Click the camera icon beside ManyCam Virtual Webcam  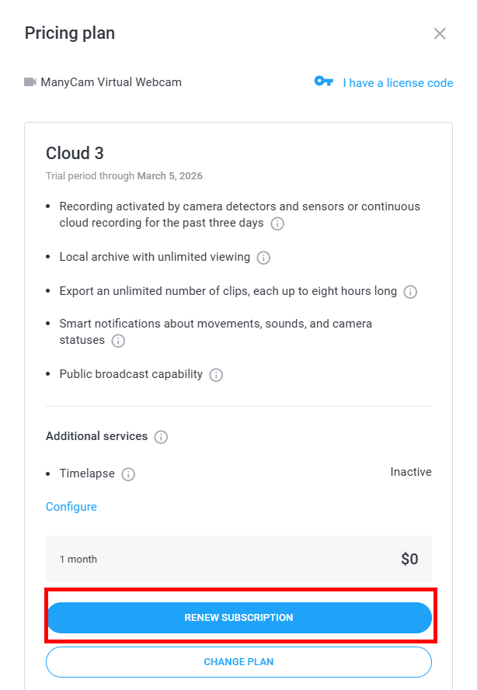coord(30,81)
